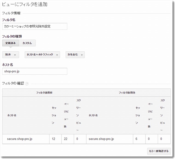This screenshot has width=175, height=159.
Task: Click secure.shop-pro.jp in the フィルタ適用後 columns
Action: tap(101, 139)
